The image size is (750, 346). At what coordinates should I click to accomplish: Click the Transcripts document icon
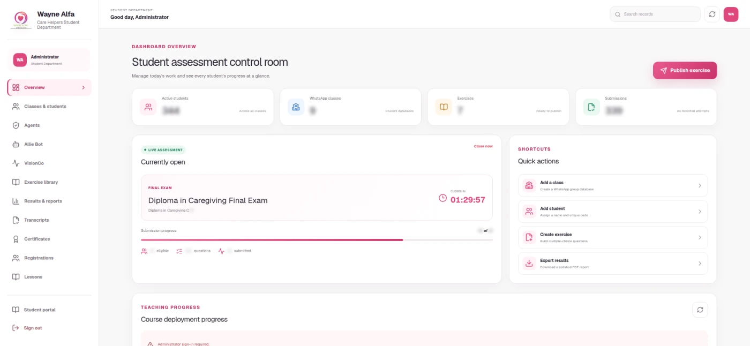click(16, 220)
